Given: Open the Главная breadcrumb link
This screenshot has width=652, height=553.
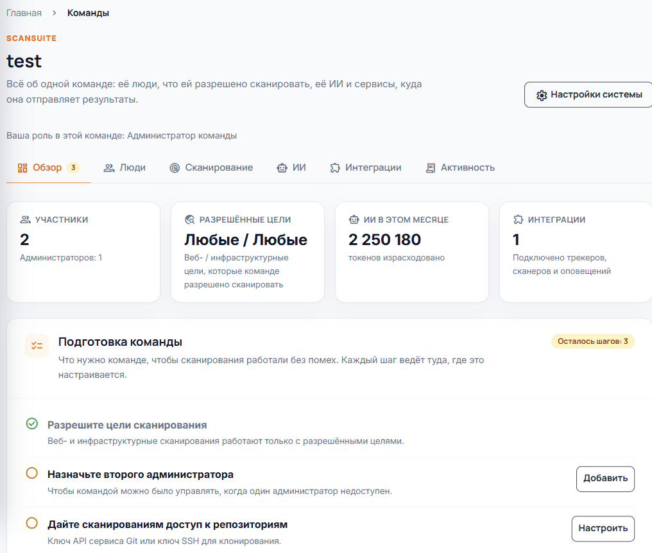Looking at the screenshot, I should tap(24, 13).
